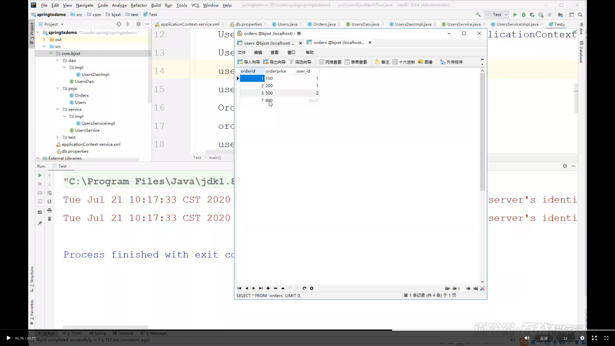Screen dimensions: 615x346
Task: Switch to Grid View (网格查看) in Navicat
Action: click(330, 62)
